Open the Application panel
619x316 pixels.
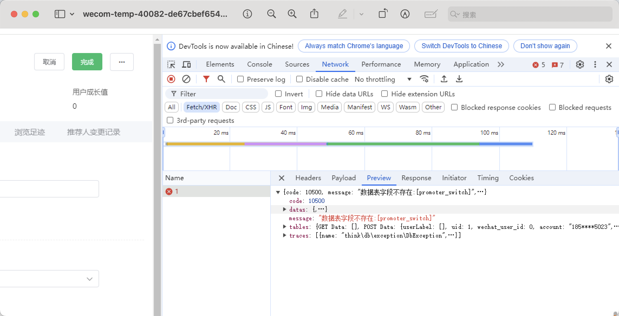[x=471, y=64]
